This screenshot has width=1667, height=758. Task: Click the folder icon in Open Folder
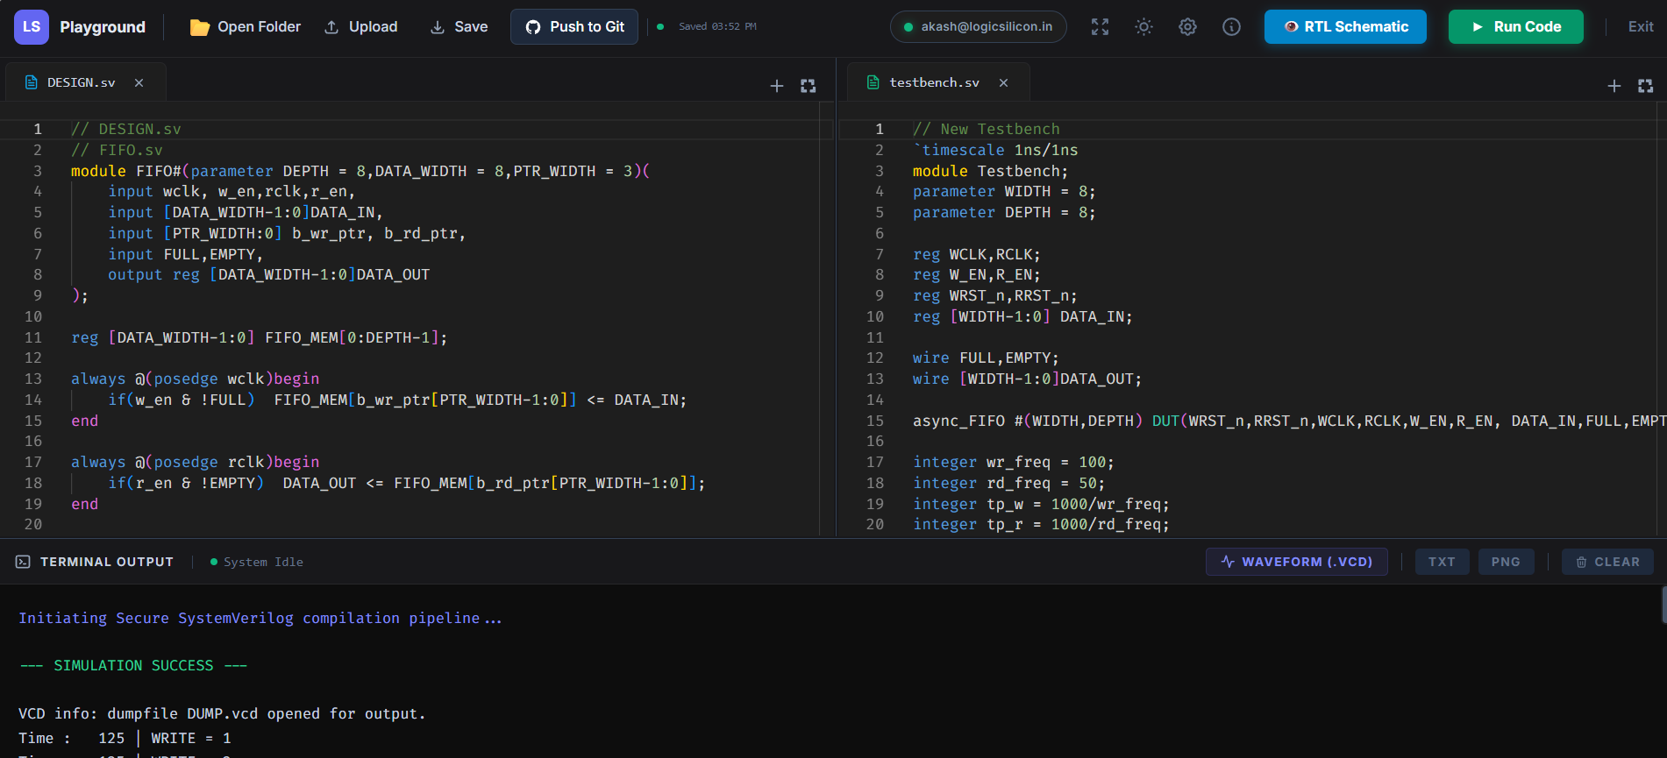(x=200, y=27)
